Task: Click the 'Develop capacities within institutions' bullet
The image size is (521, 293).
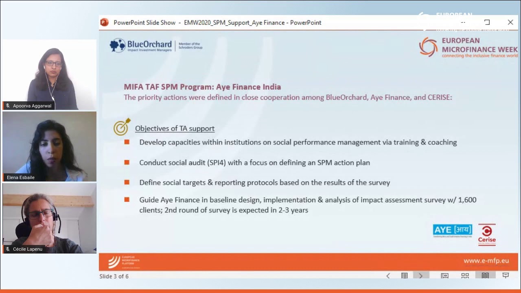Action: pyautogui.click(x=298, y=142)
